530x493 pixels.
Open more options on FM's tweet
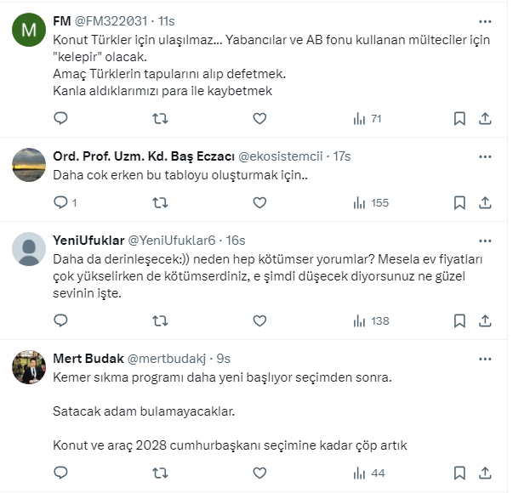(485, 20)
